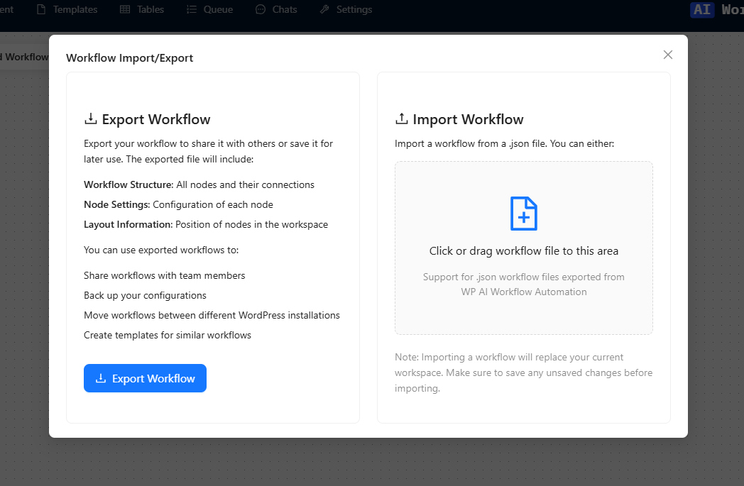Click the 'Workflow Import/Export' dialog title

(x=129, y=58)
